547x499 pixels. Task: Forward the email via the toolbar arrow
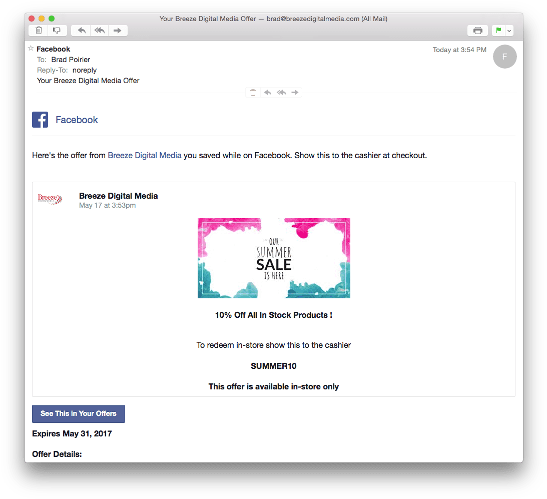[118, 30]
